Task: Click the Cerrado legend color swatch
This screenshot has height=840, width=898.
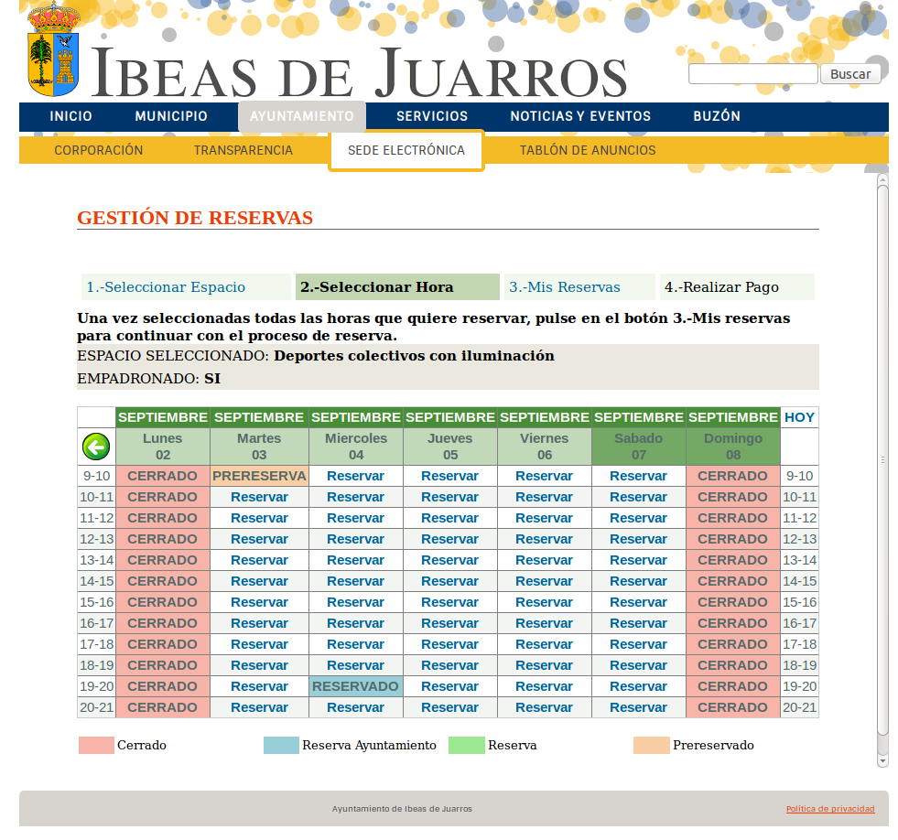Action: [x=96, y=745]
